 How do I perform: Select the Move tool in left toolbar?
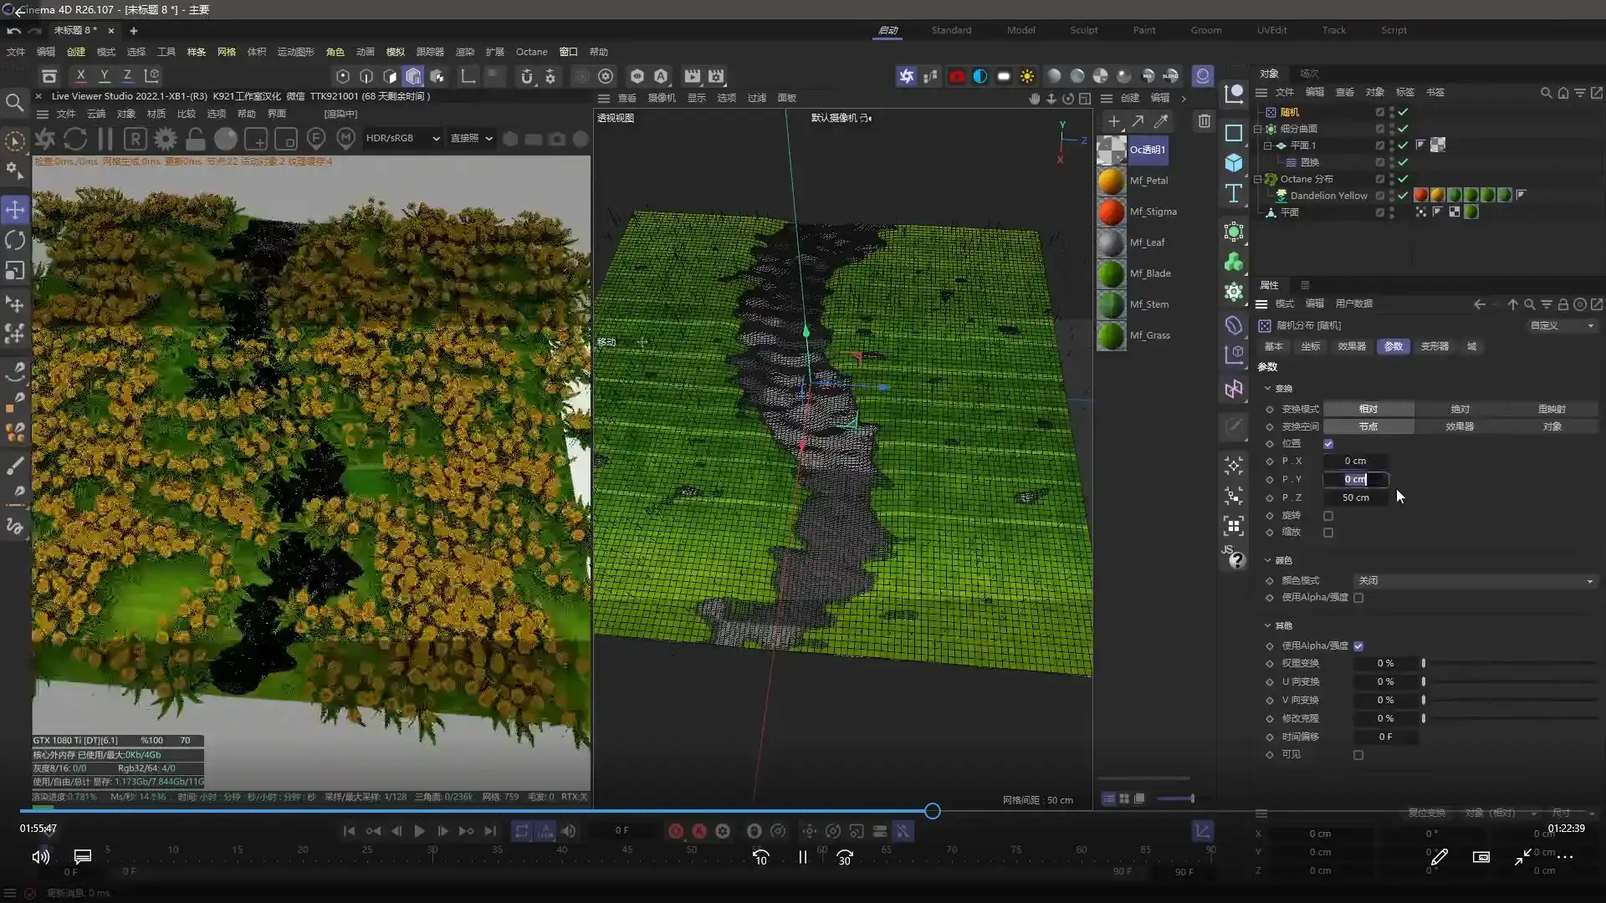tap(15, 210)
